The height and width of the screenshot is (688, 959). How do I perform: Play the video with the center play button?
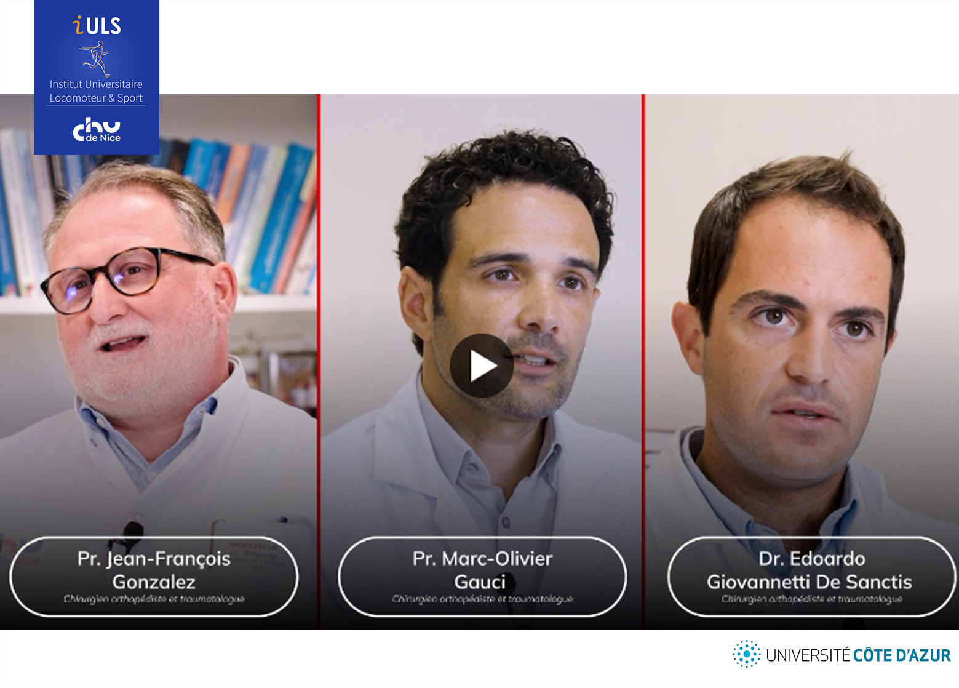[482, 366]
